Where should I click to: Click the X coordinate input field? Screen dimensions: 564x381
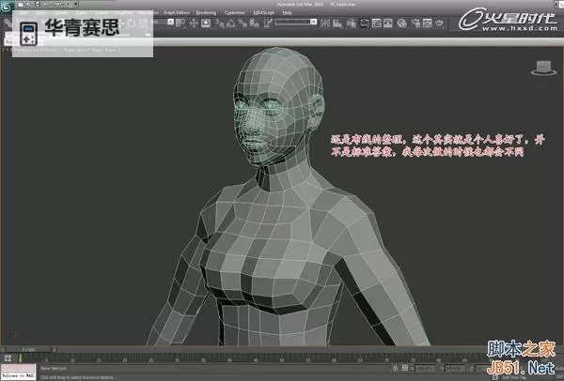point(425,368)
